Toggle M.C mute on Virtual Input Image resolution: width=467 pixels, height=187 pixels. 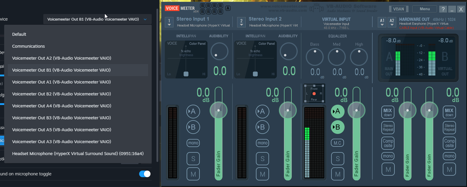(337, 143)
